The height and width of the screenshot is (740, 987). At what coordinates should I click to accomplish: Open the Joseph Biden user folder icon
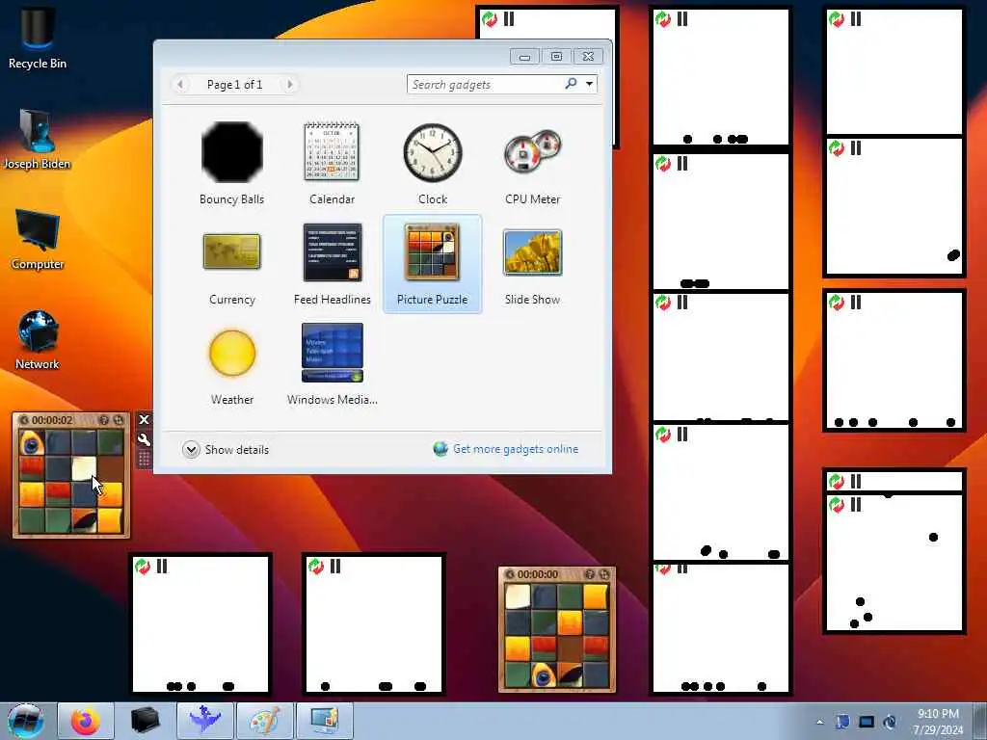38,139
